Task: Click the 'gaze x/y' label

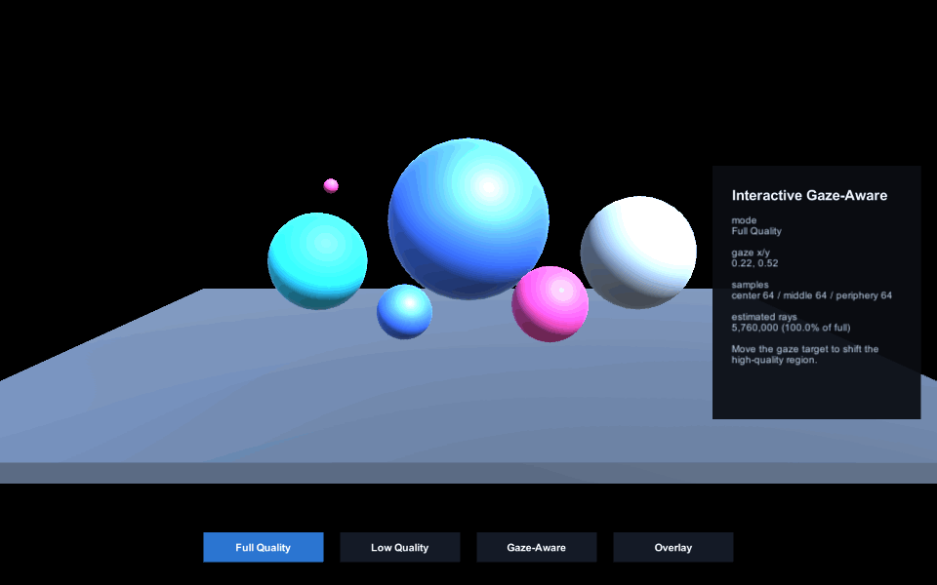Action: (751, 253)
